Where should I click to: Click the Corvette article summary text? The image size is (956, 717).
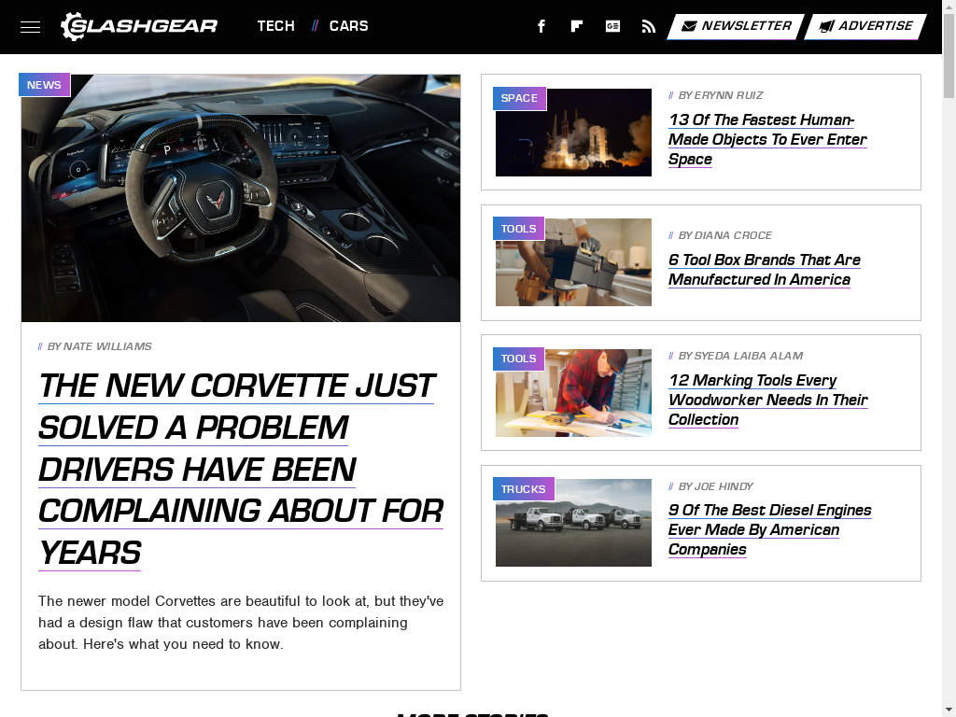tap(241, 623)
